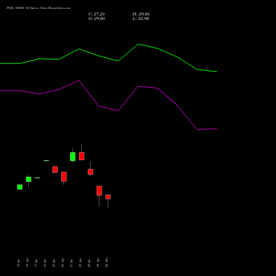Click the low value L: 22.90
This screenshot has width=276, height=276.
(141, 19)
